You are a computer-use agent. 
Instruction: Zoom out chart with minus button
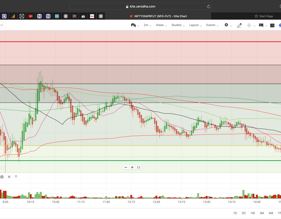click(126, 167)
